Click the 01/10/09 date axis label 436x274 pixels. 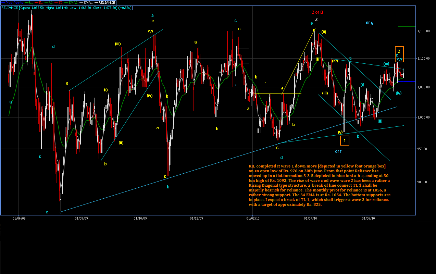tap(140, 218)
